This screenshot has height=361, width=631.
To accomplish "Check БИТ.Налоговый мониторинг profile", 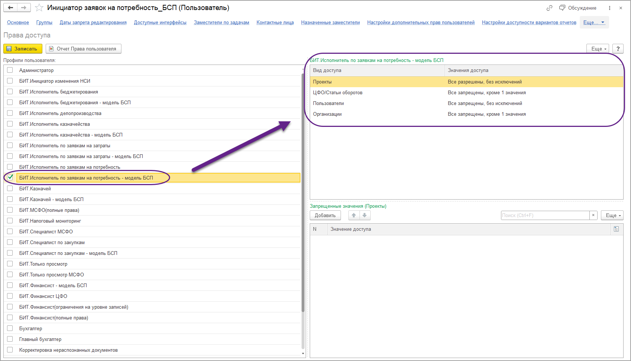I will [x=10, y=221].
